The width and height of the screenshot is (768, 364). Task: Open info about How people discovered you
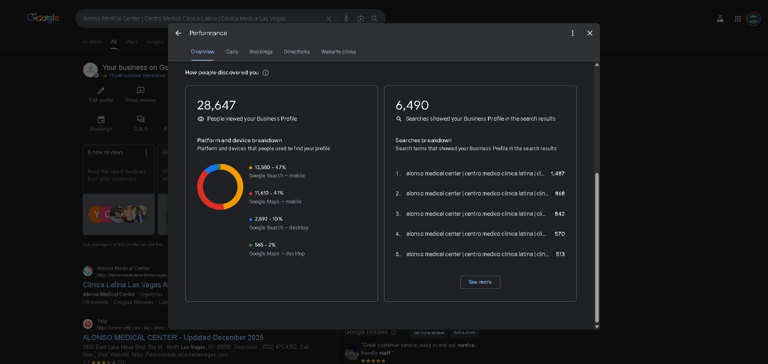(266, 73)
